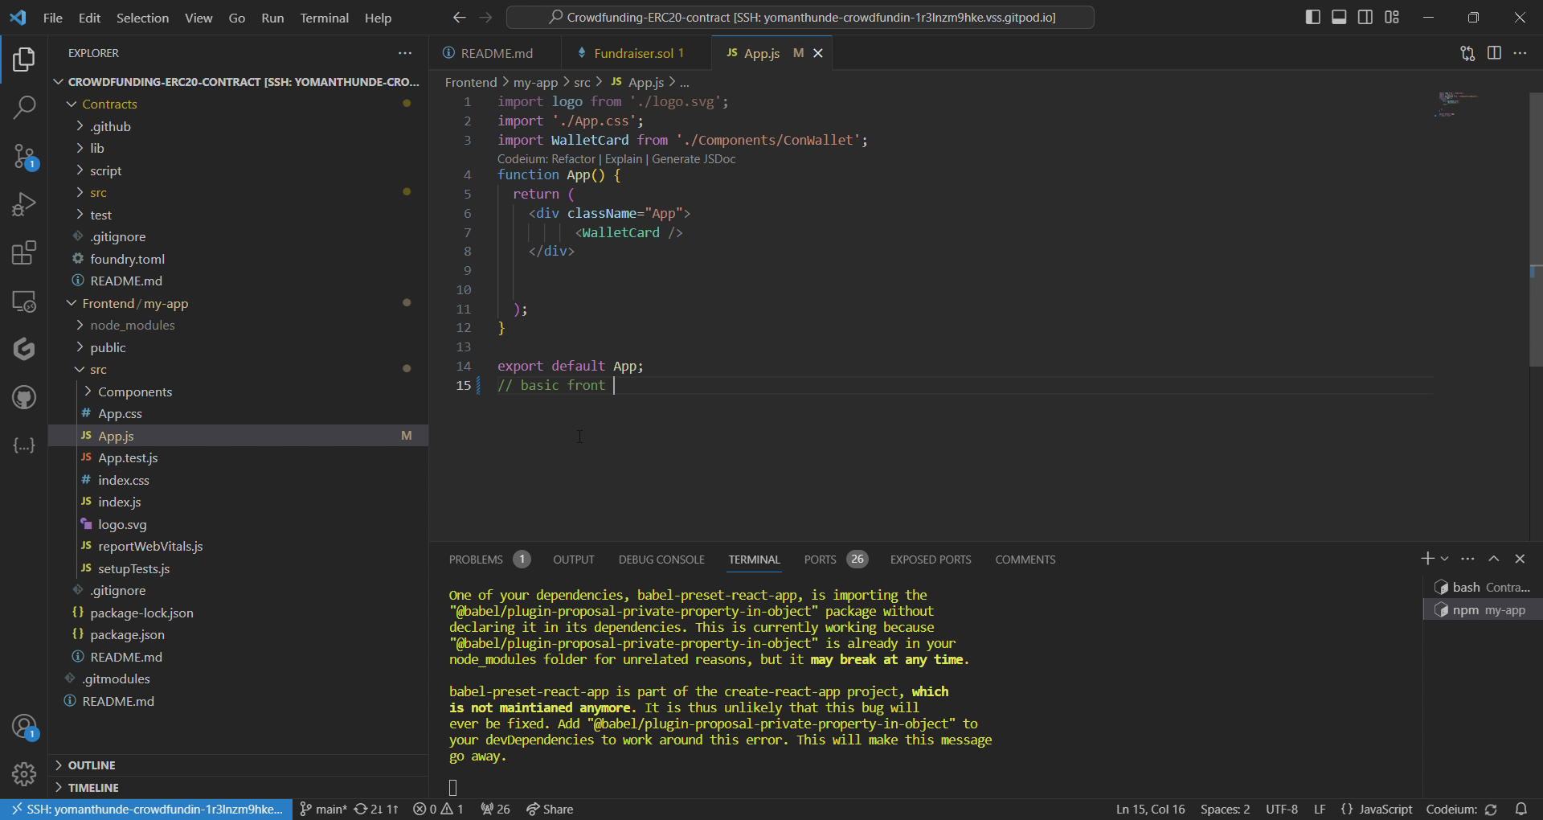Open the Terminal menu in menu bar
Screen dimensions: 1543x820
[324, 18]
